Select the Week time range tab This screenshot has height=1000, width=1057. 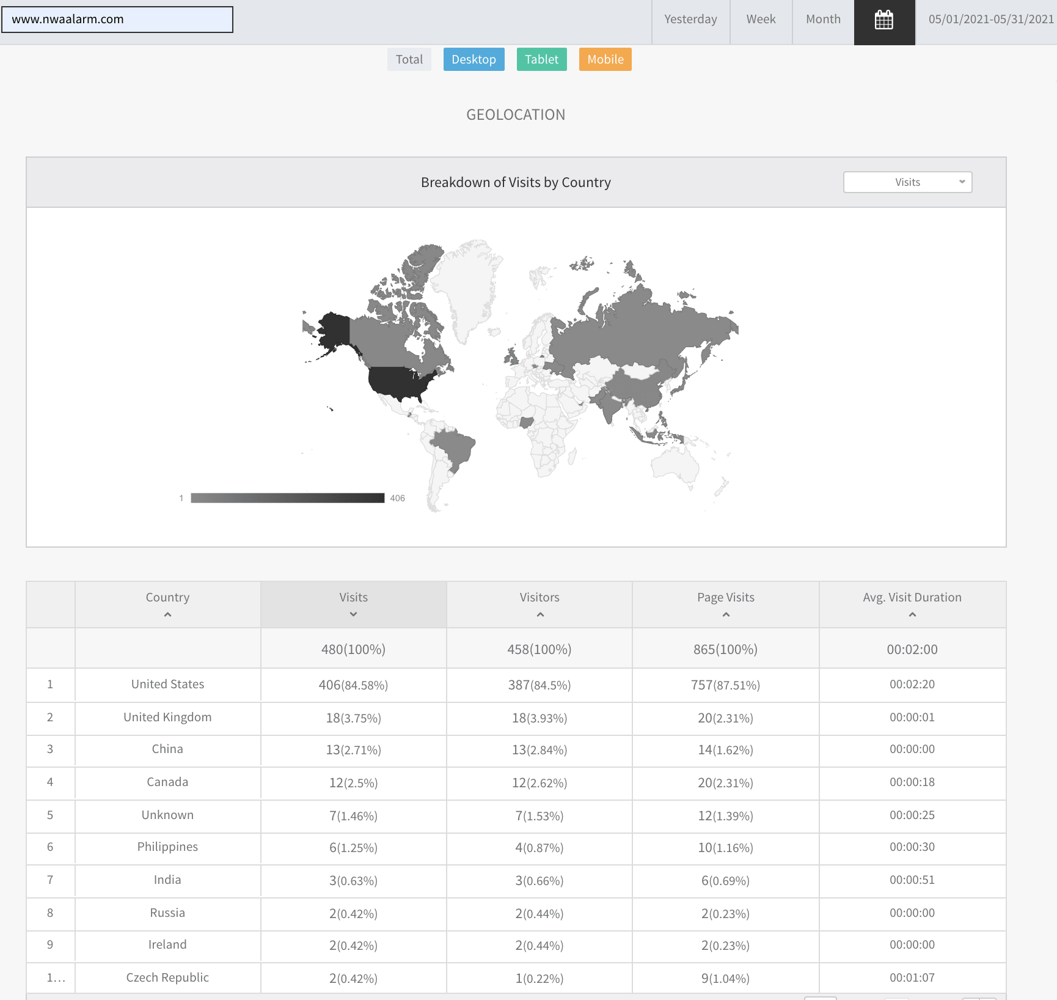click(x=761, y=20)
